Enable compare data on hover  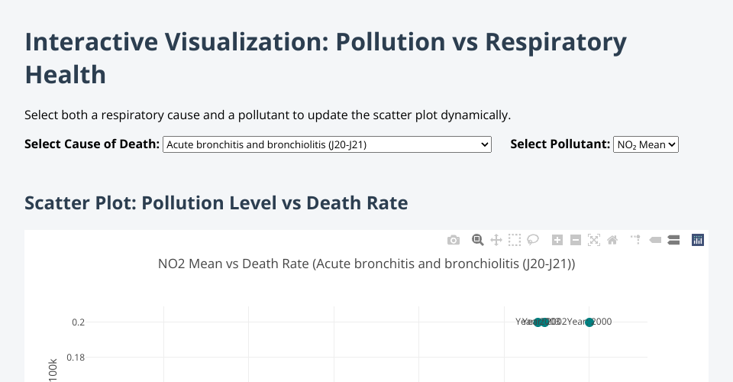tap(673, 240)
